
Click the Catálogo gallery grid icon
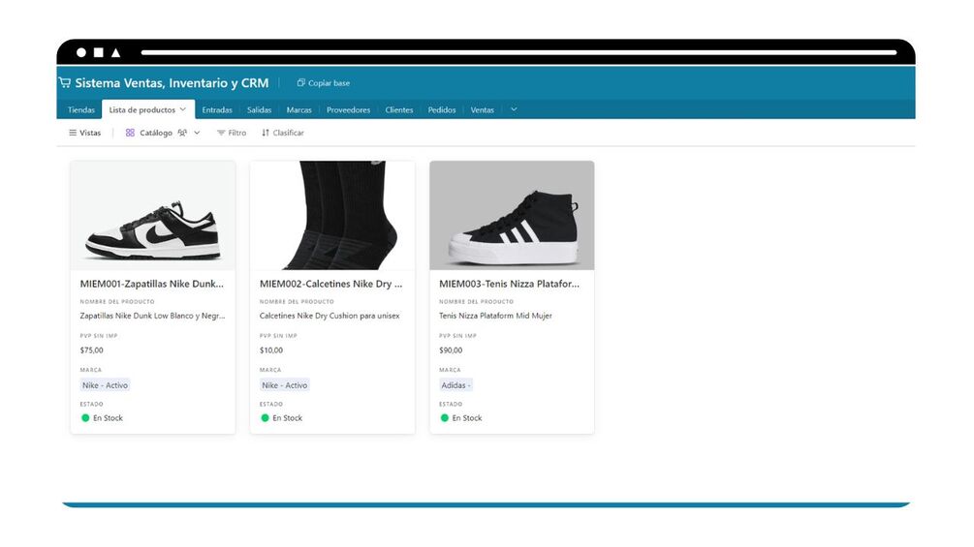click(130, 133)
